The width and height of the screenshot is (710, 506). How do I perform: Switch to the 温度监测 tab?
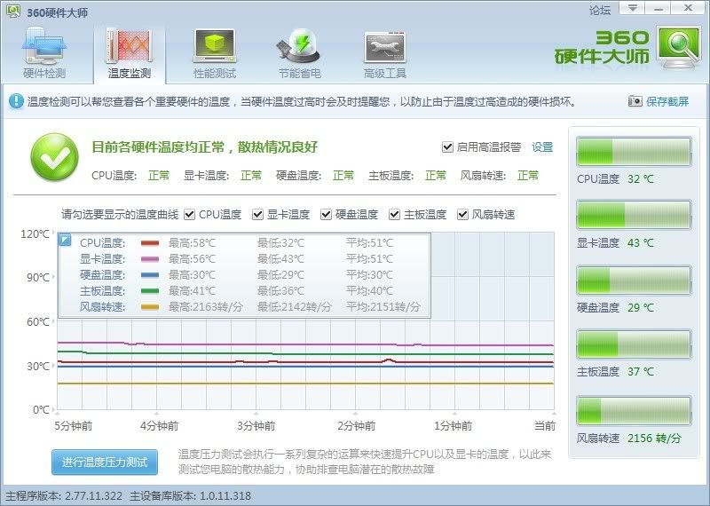pyautogui.click(x=130, y=53)
